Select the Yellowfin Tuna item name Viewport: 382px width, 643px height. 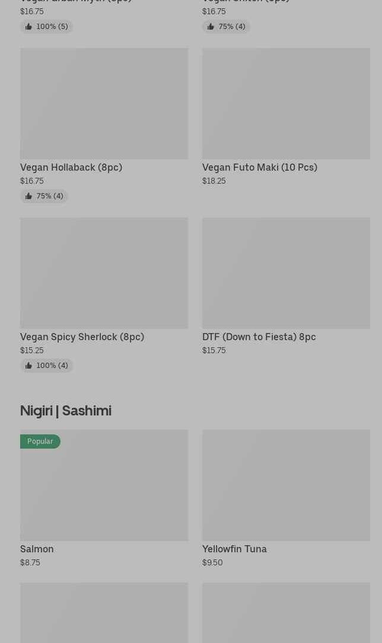(x=234, y=549)
